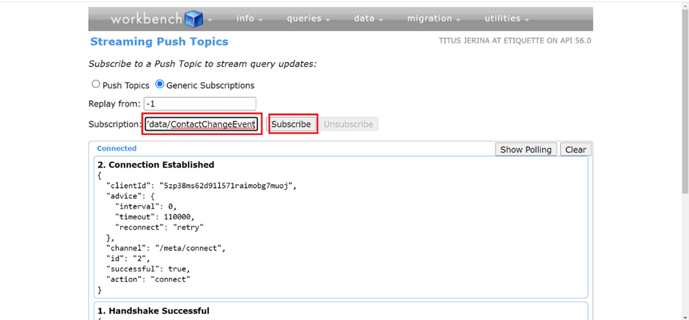Viewport: 689px width, 320px height.
Task: Click the '2. Connection Established' heading
Action: click(155, 164)
